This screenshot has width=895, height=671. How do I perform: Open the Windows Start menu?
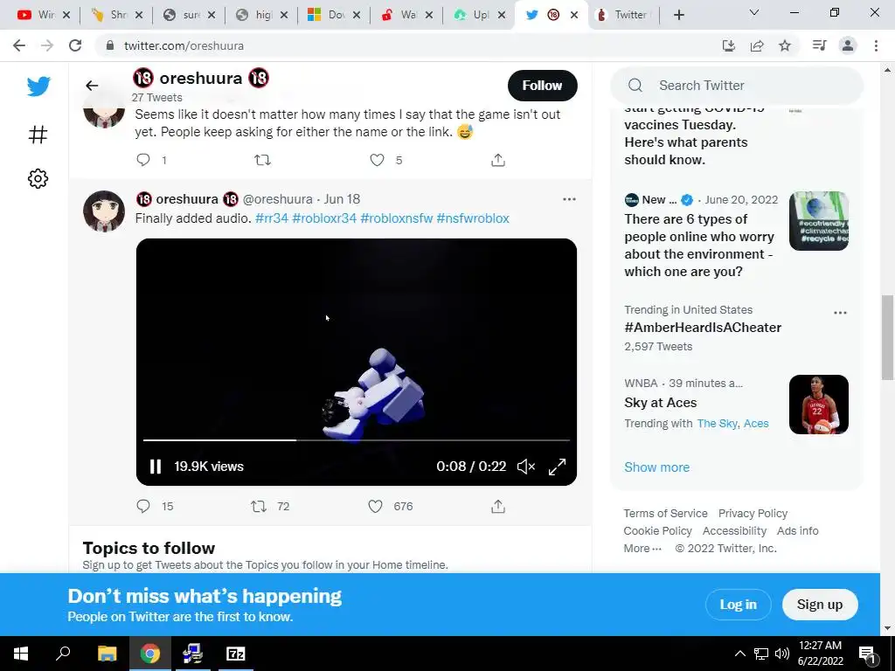[x=21, y=654]
